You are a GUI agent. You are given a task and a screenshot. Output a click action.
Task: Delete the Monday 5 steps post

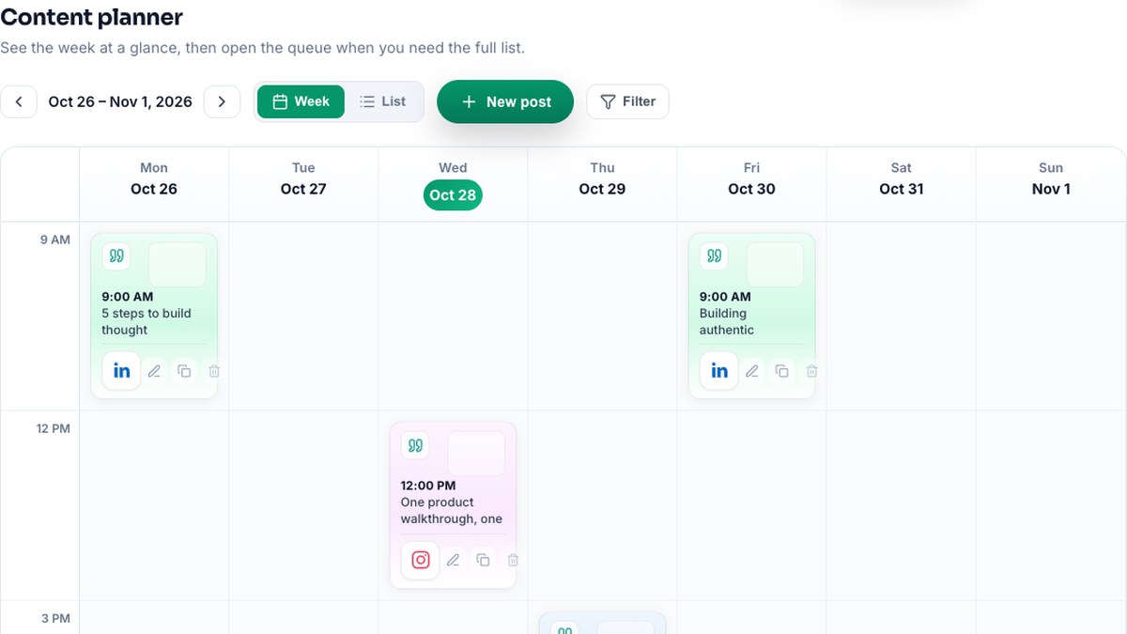(214, 371)
